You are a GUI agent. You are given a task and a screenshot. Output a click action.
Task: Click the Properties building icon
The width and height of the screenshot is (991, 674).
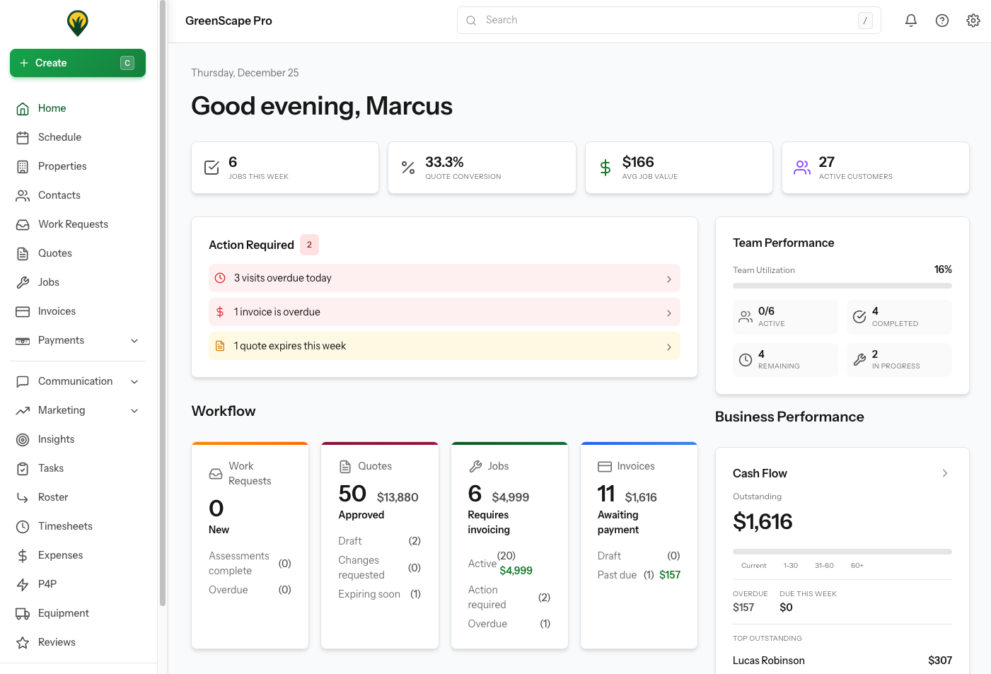click(x=23, y=166)
